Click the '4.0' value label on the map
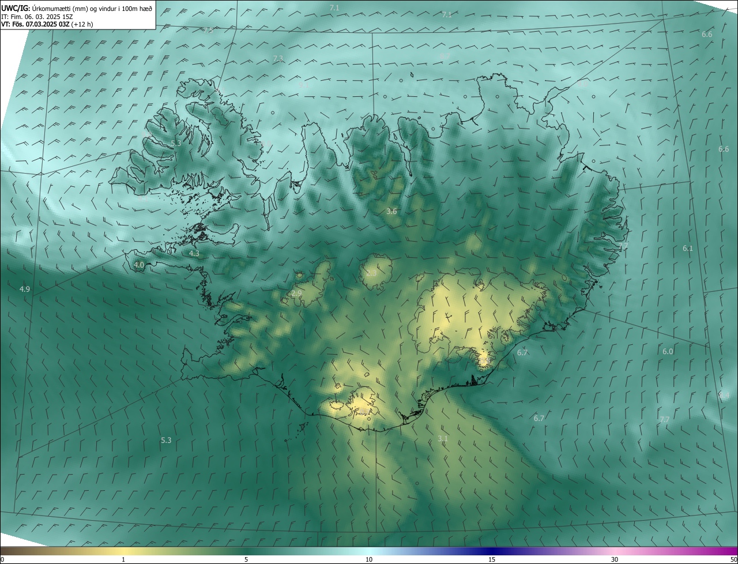 click(x=139, y=265)
